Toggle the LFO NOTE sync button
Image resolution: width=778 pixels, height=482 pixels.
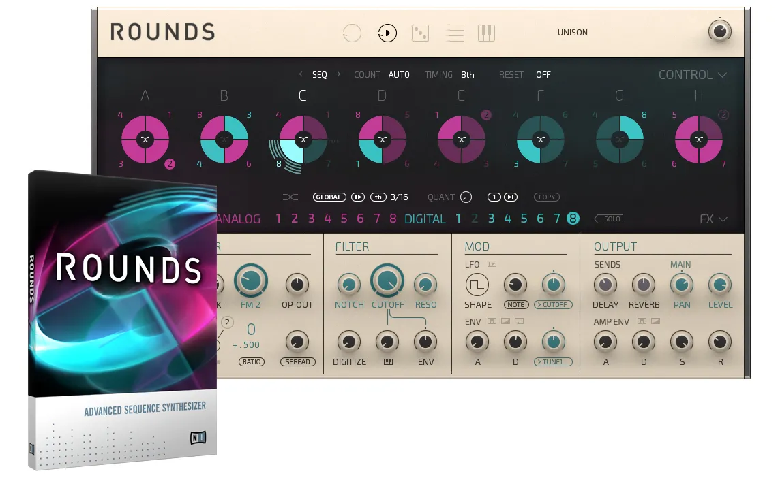point(515,305)
